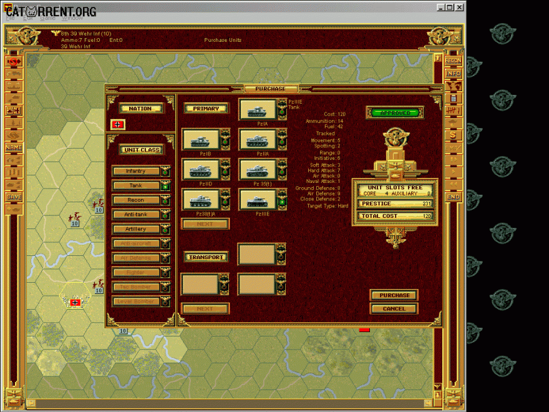Click the CANCEL button
This screenshot has width=549, height=412.
pyautogui.click(x=394, y=308)
